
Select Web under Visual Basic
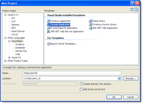(x=18, y=54)
